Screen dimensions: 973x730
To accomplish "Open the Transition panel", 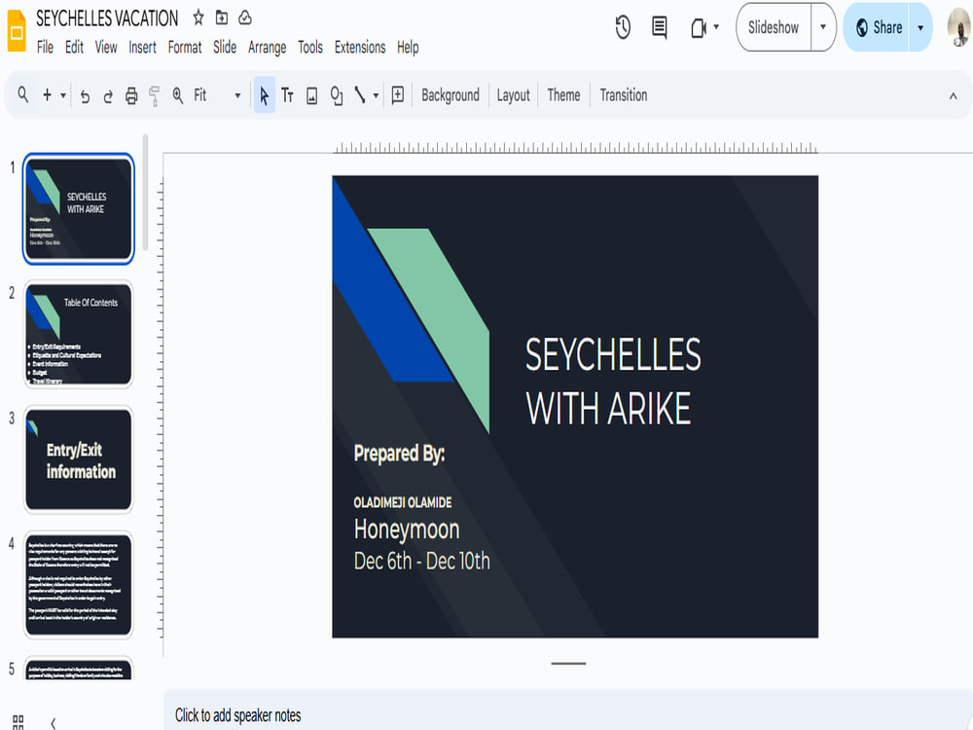I will [624, 95].
